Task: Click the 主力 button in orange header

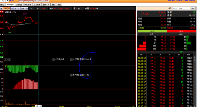Action: pyautogui.click(x=36, y=1)
